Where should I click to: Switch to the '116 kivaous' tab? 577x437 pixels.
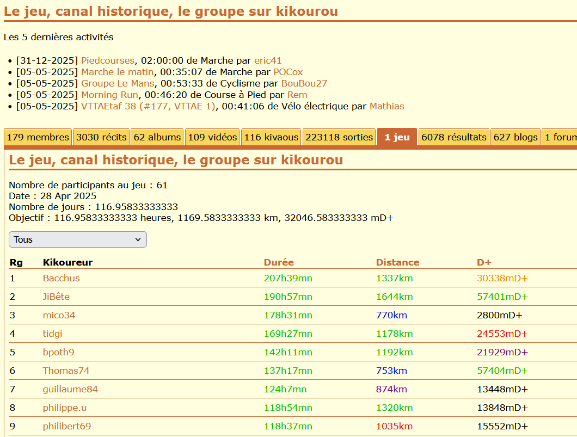click(x=271, y=138)
